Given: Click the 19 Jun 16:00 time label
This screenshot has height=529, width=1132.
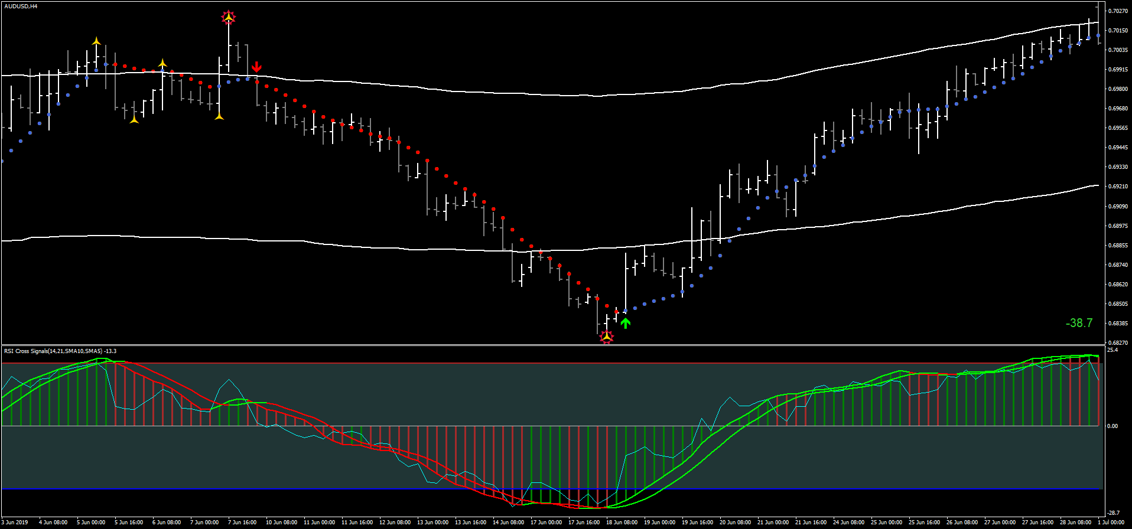Looking at the screenshot, I should [697, 523].
